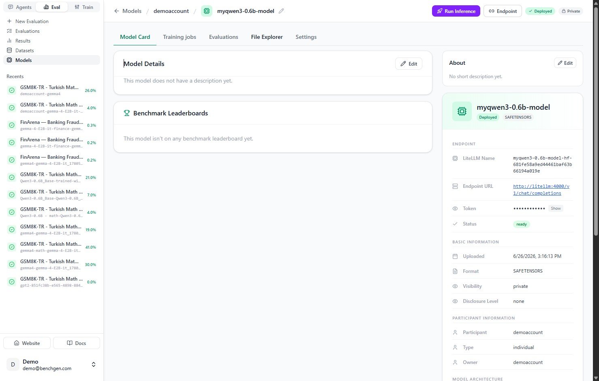The height and width of the screenshot is (381, 599).
Task: Click the page vertical scrollbar
Action: tap(596, 121)
